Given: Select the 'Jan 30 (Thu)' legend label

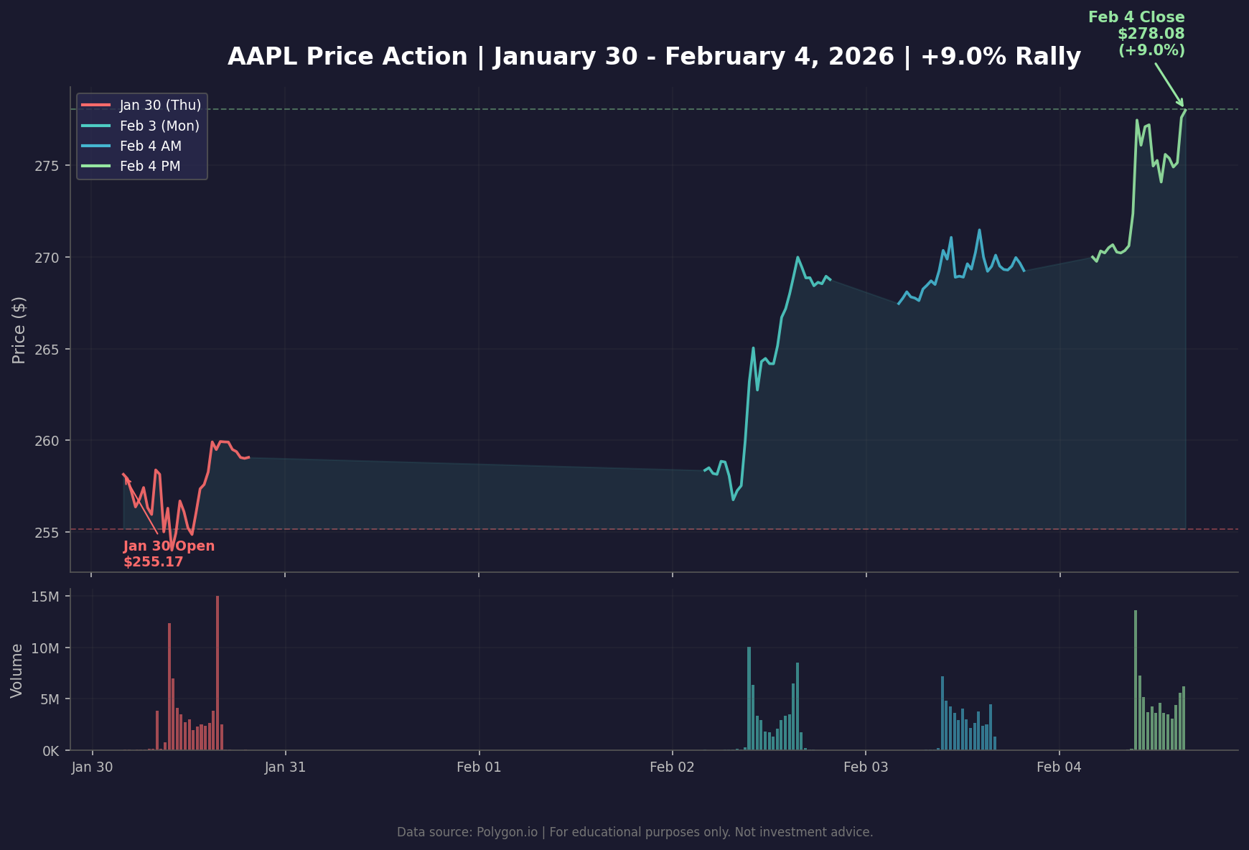Looking at the screenshot, I should point(160,106).
